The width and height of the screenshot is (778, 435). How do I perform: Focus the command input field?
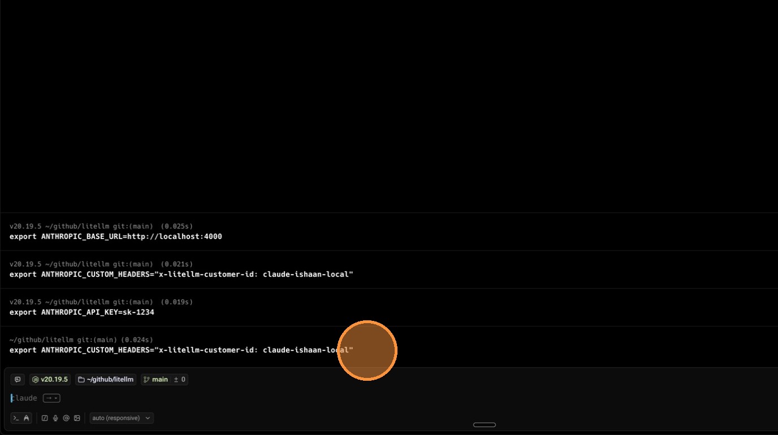coord(283,398)
